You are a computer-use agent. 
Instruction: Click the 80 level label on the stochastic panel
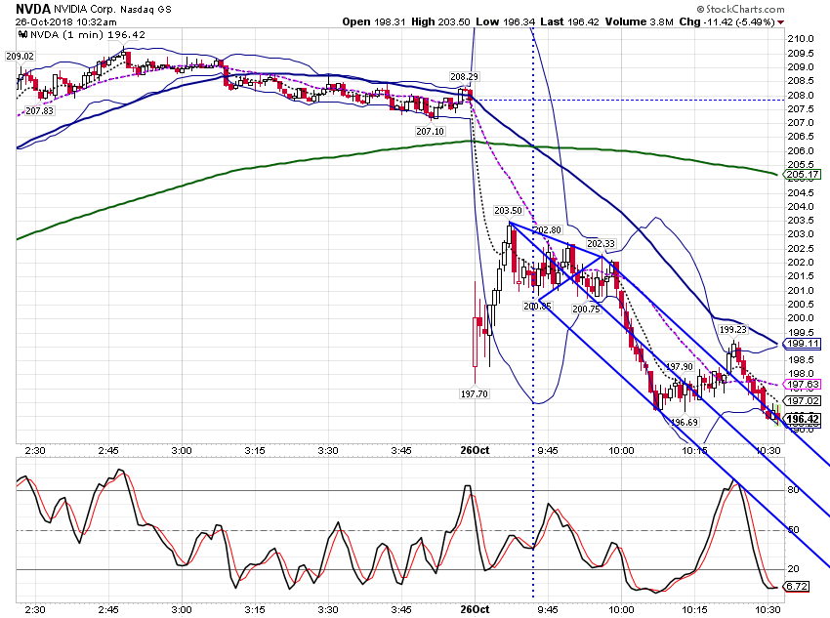(794, 490)
